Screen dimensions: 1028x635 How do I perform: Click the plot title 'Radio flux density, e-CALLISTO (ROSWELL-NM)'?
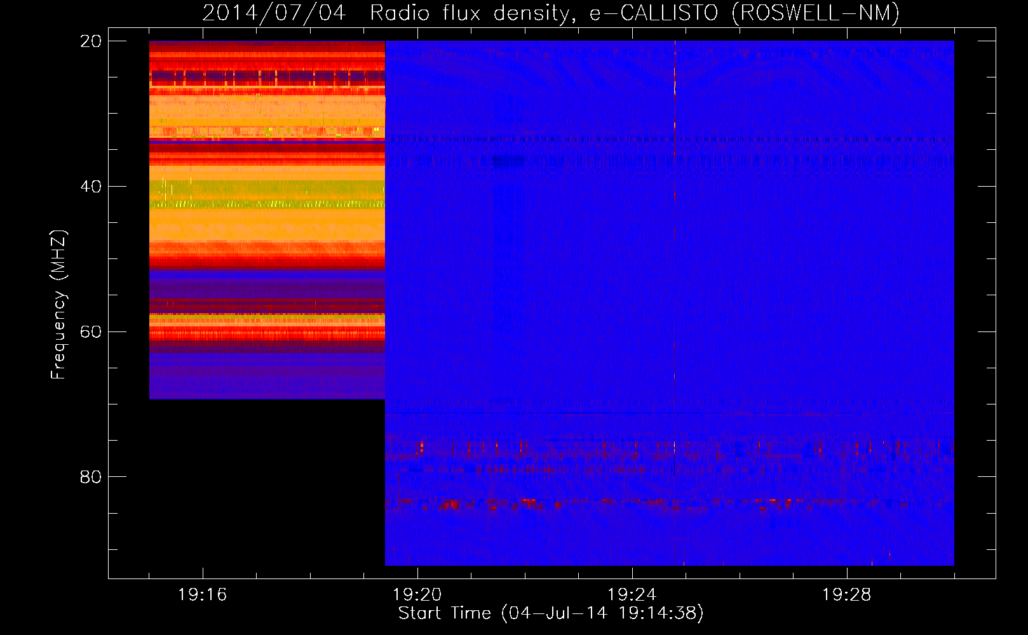point(635,13)
